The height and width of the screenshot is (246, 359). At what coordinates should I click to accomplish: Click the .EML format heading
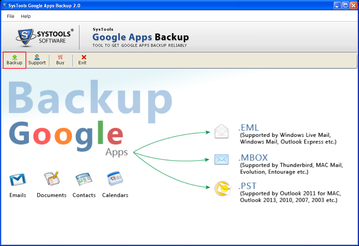click(x=249, y=127)
